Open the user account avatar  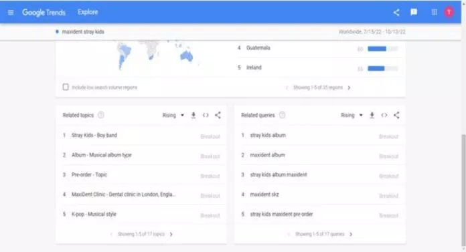449,12
